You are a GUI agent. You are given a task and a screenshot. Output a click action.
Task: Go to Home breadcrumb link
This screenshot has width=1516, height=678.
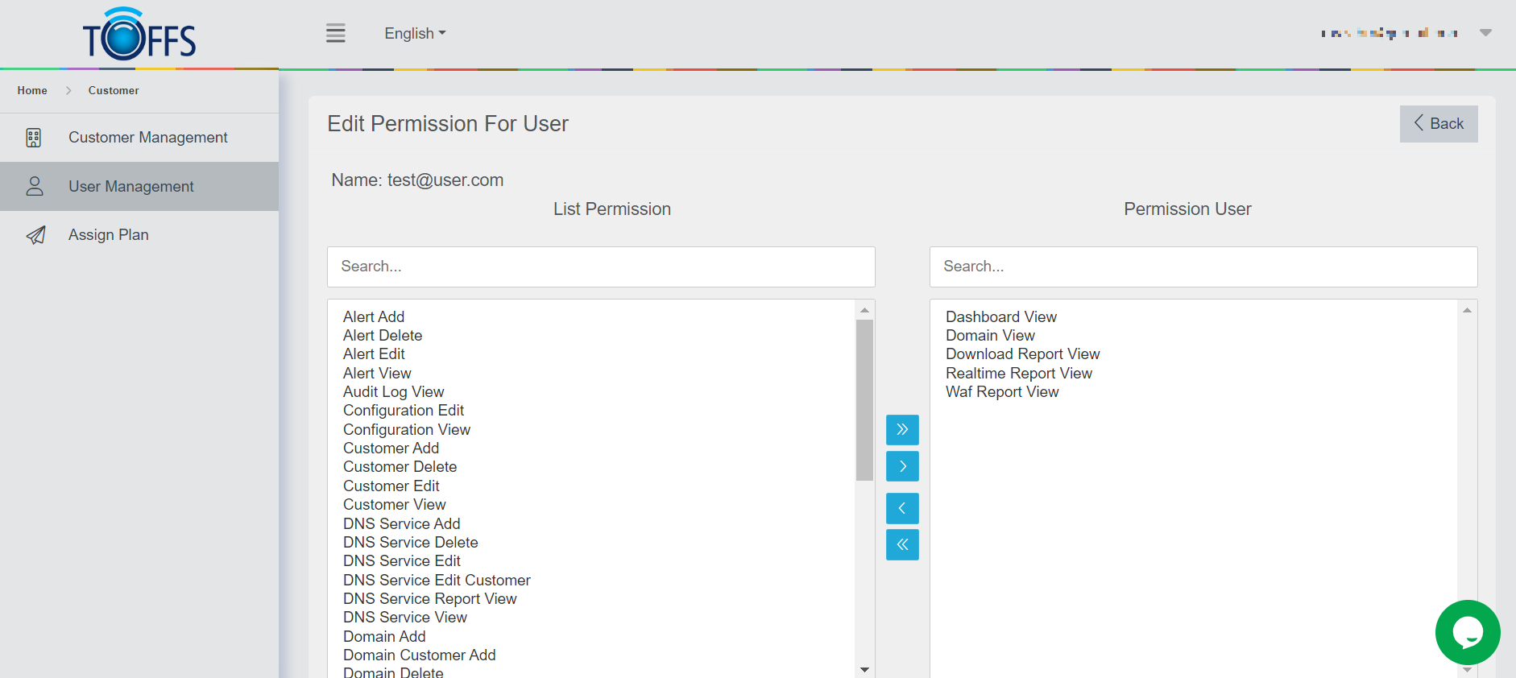32,91
